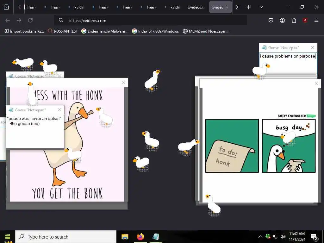The height and width of the screenshot is (243, 324).
Task: Close the active xvideo tab
Action: [x=227, y=7]
